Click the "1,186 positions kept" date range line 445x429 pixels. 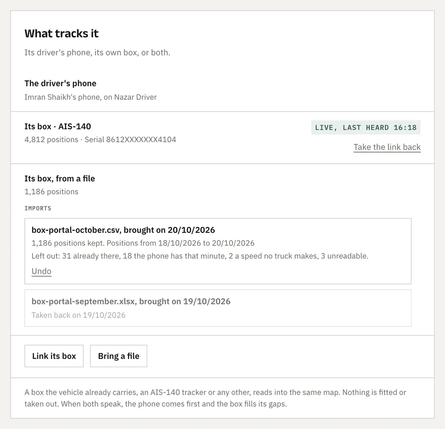coord(143,243)
